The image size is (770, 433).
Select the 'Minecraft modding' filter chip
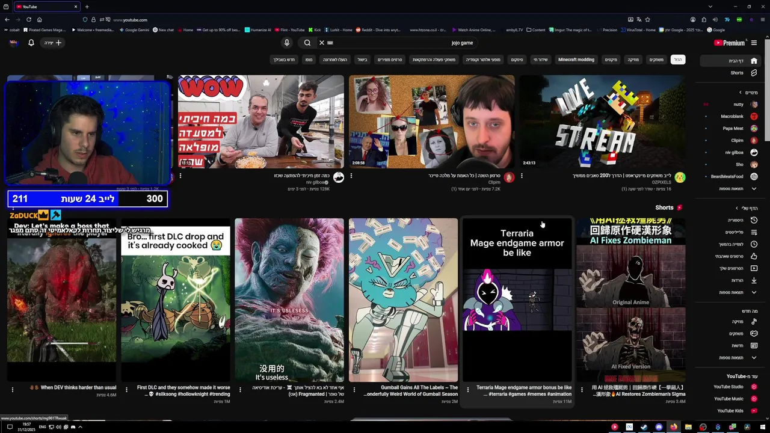[576, 60]
